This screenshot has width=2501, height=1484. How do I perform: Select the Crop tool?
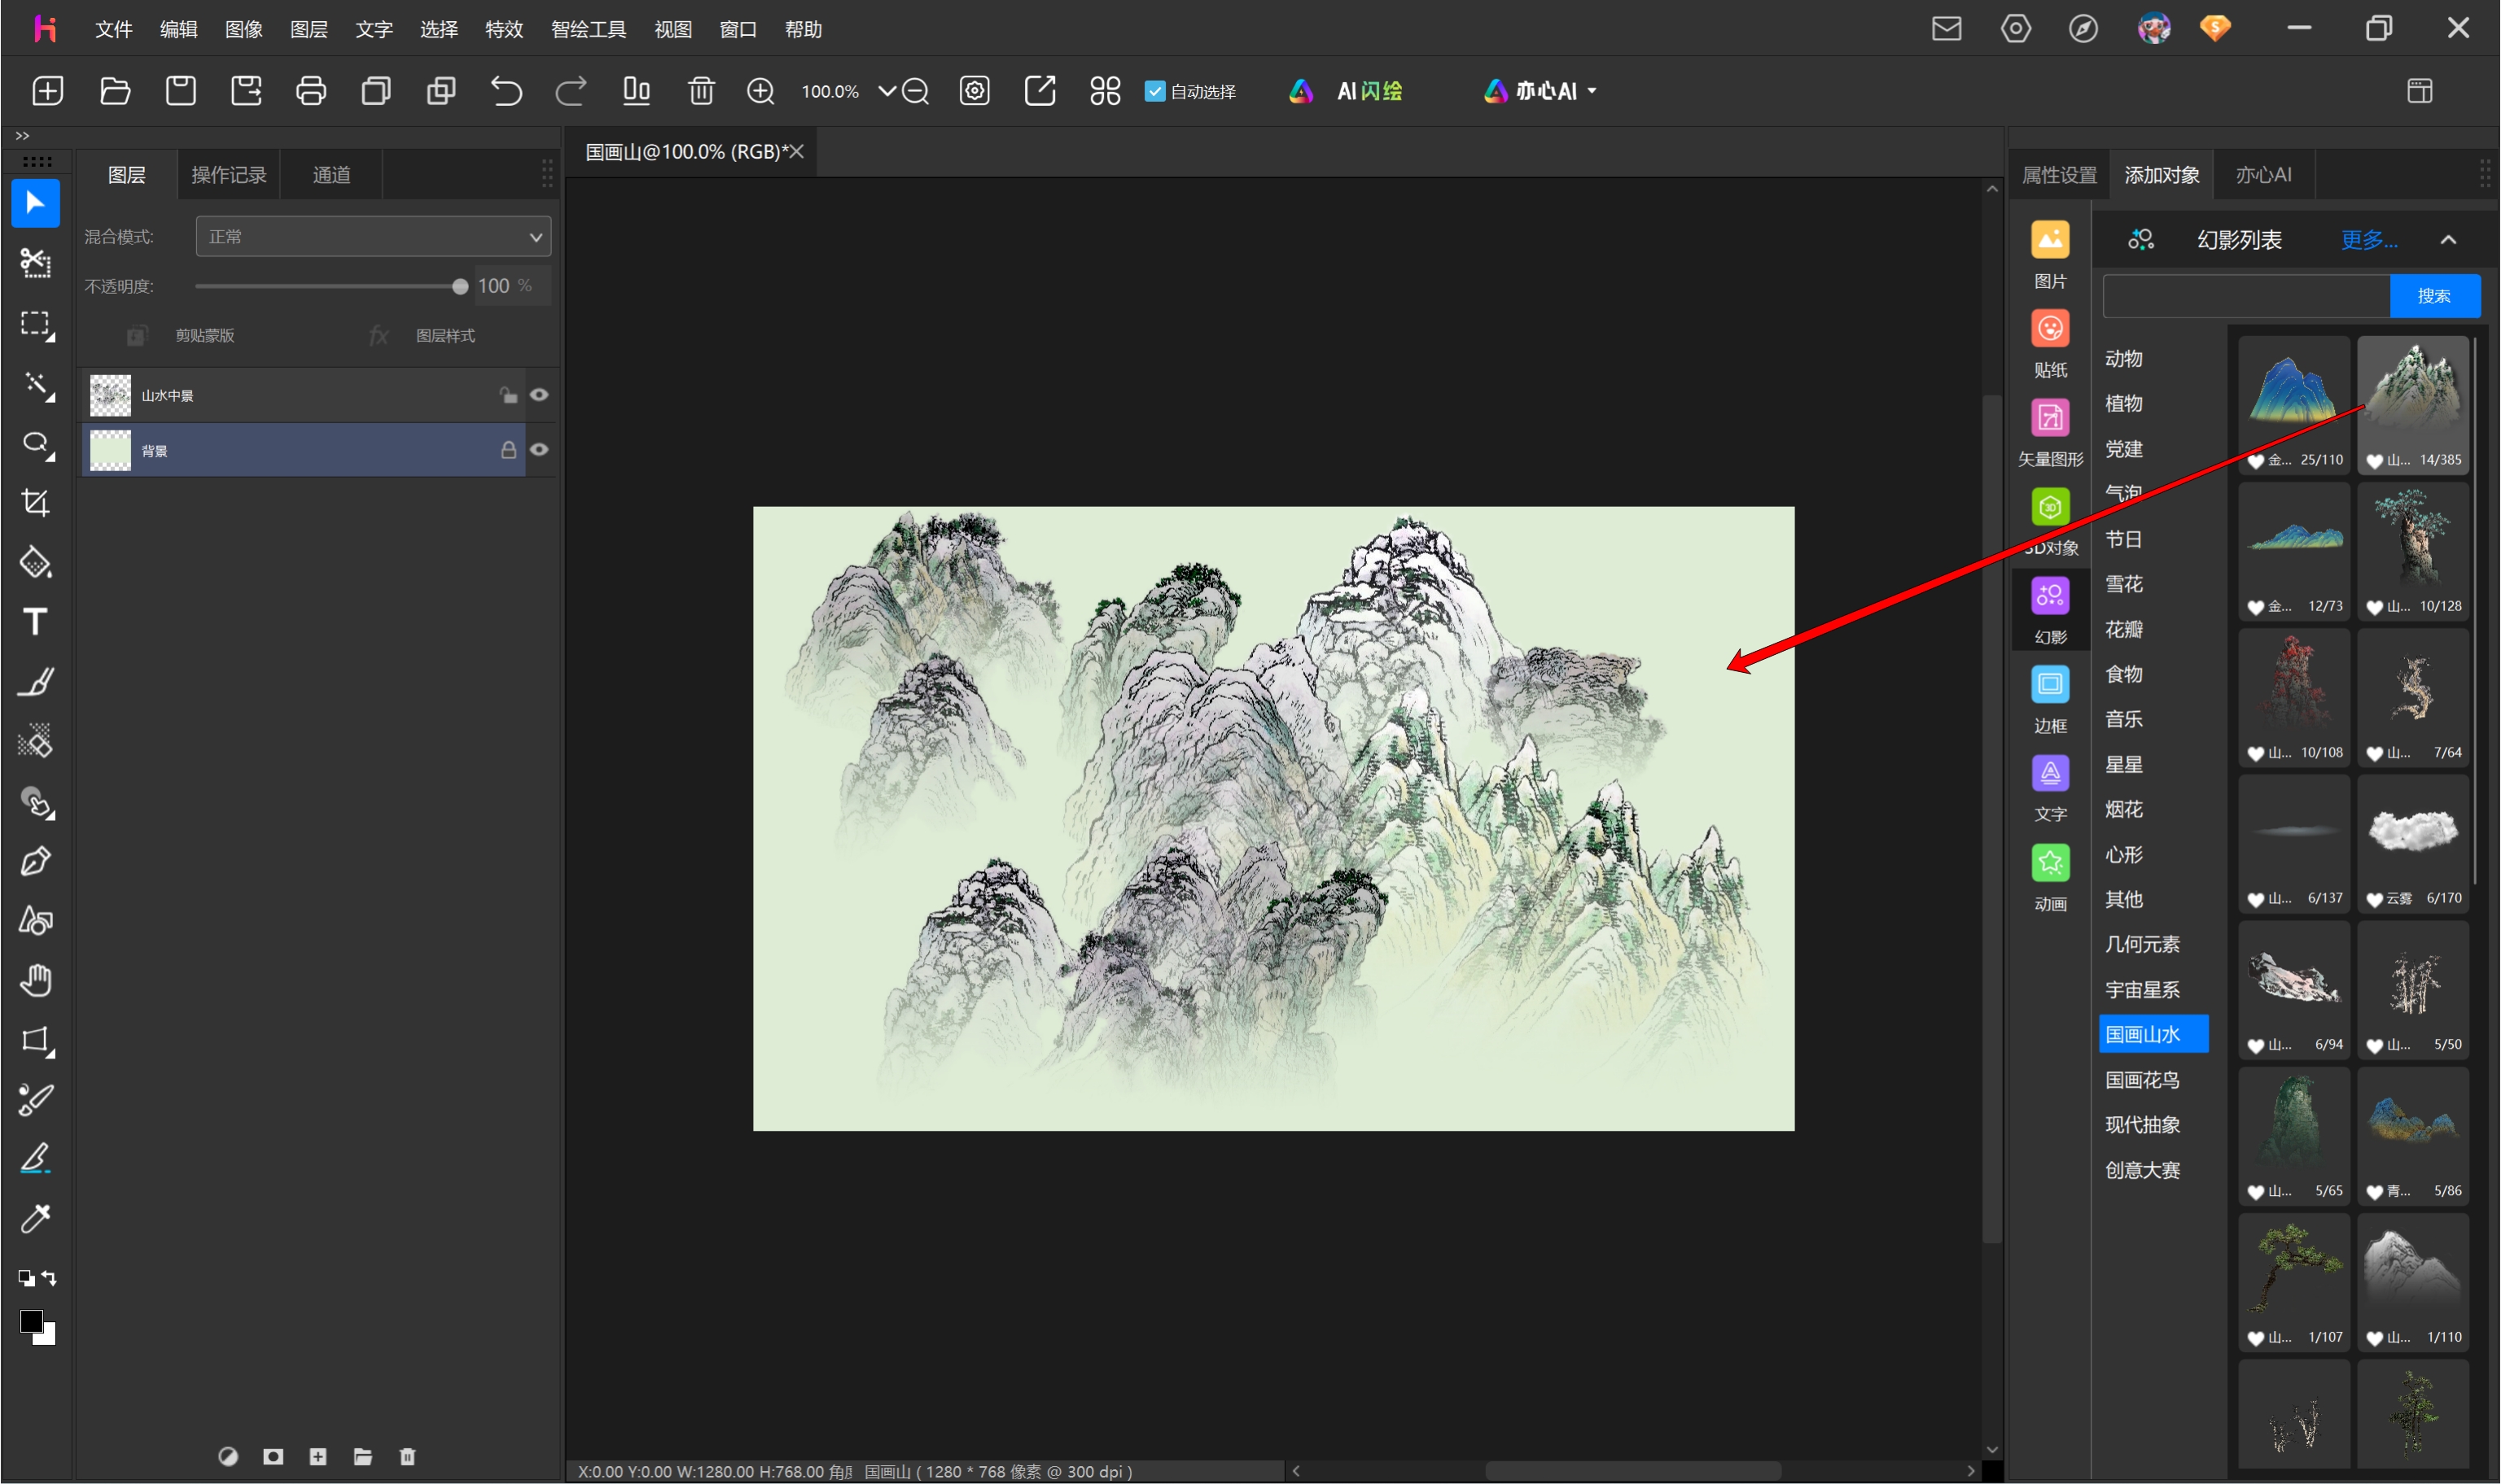coord(35,502)
